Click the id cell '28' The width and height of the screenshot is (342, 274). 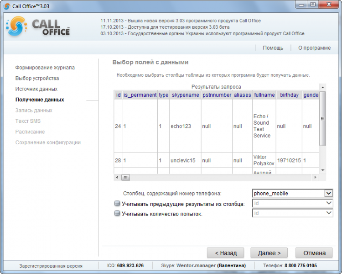(x=118, y=160)
